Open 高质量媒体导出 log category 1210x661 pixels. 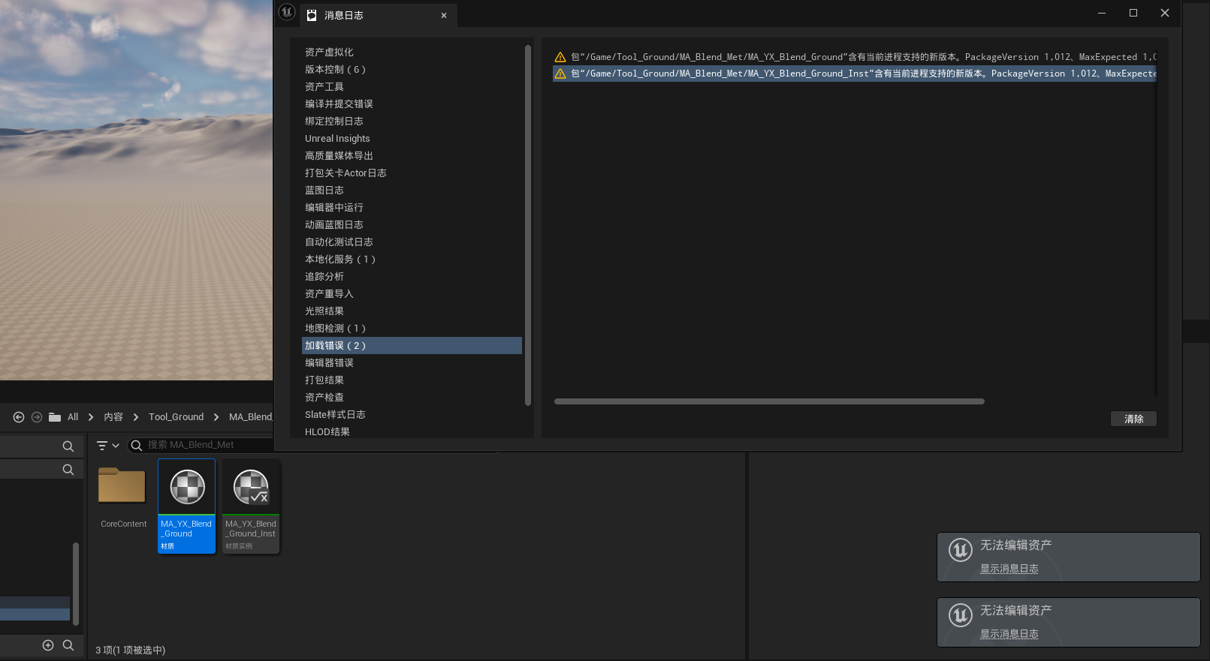coord(412,155)
